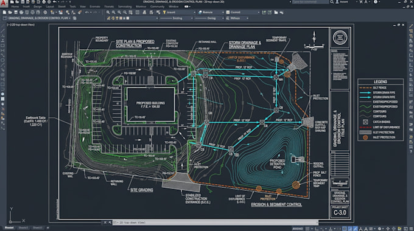The height and width of the screenshot is (231, 414).
Task: Click the PROPOSED DETENTION POND label
Action: [277, 164]
